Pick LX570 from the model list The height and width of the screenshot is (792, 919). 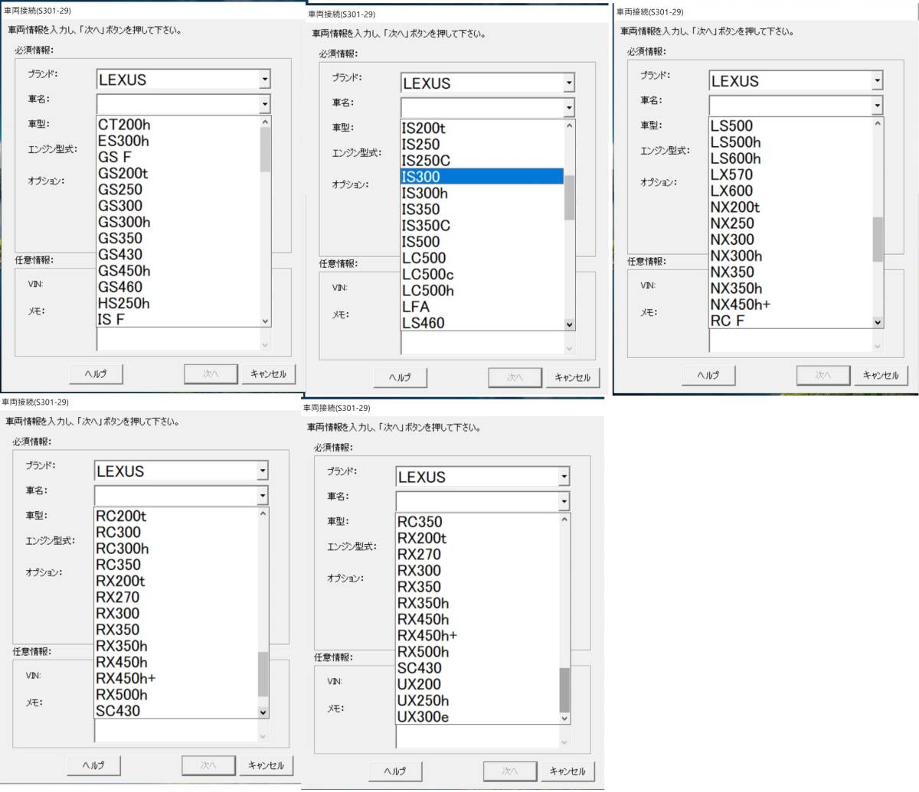[x=731, y=174]
